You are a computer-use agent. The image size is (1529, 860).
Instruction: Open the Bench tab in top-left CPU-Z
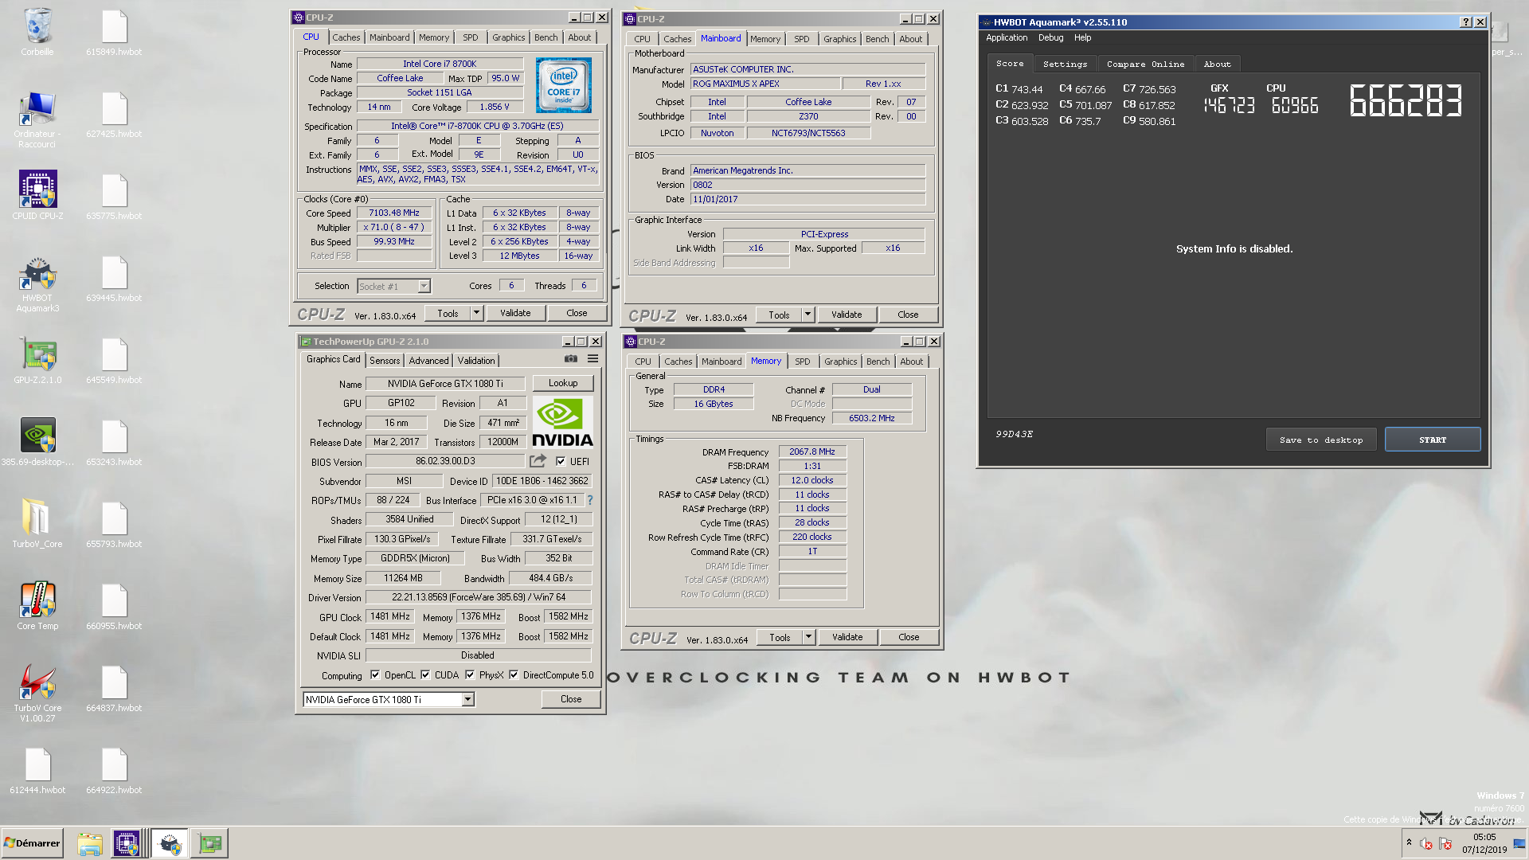click(546, 37)
